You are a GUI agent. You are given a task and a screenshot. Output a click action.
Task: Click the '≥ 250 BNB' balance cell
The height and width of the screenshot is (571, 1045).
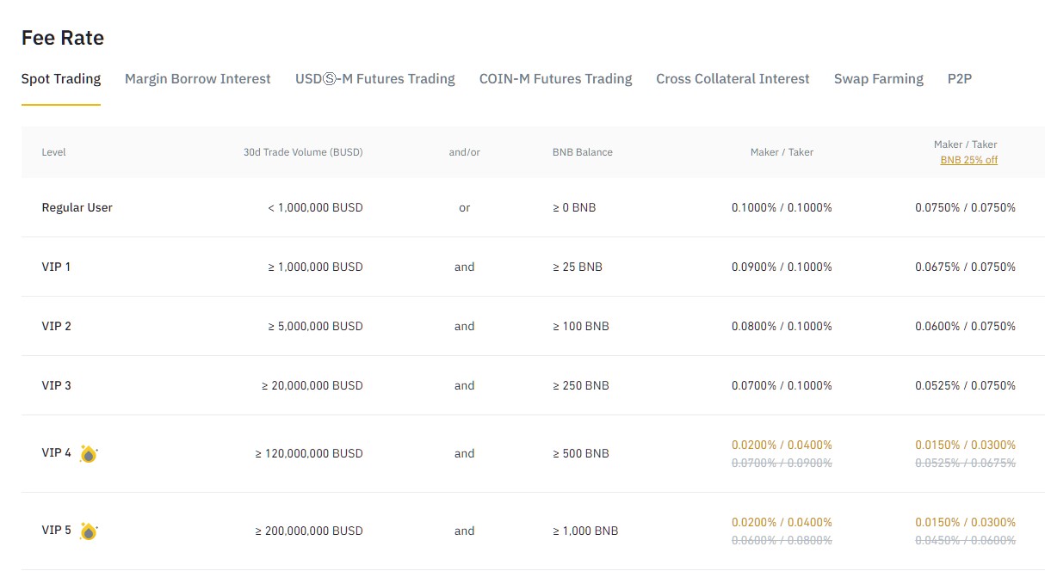[x=581, y=385]
